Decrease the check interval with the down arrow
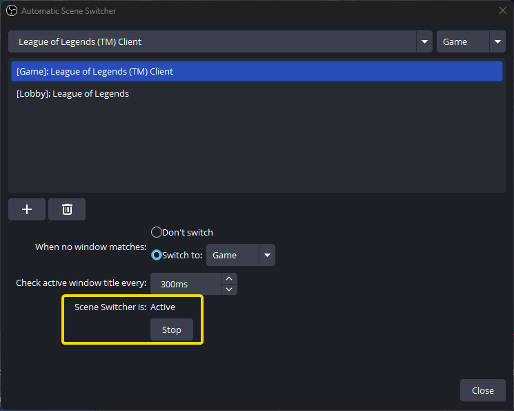 [x=229, y=289]
